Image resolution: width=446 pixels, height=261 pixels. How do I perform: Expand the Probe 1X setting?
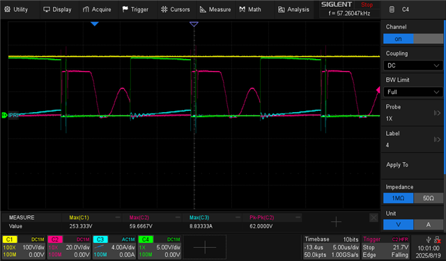(x=413, y=113)
